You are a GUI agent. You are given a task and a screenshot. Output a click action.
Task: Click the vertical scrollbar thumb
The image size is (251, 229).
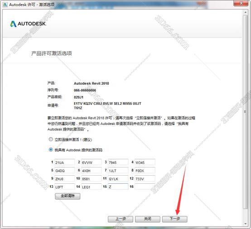[245, 112]
